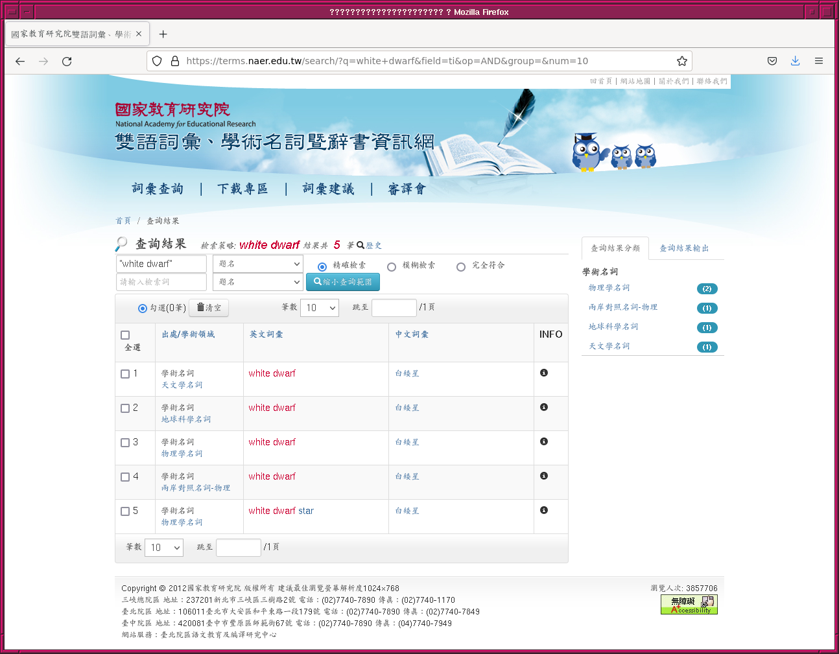Check the select-all checkbox in the table header
Viewport: 839px width, 654px height.
tap(125, 335)
